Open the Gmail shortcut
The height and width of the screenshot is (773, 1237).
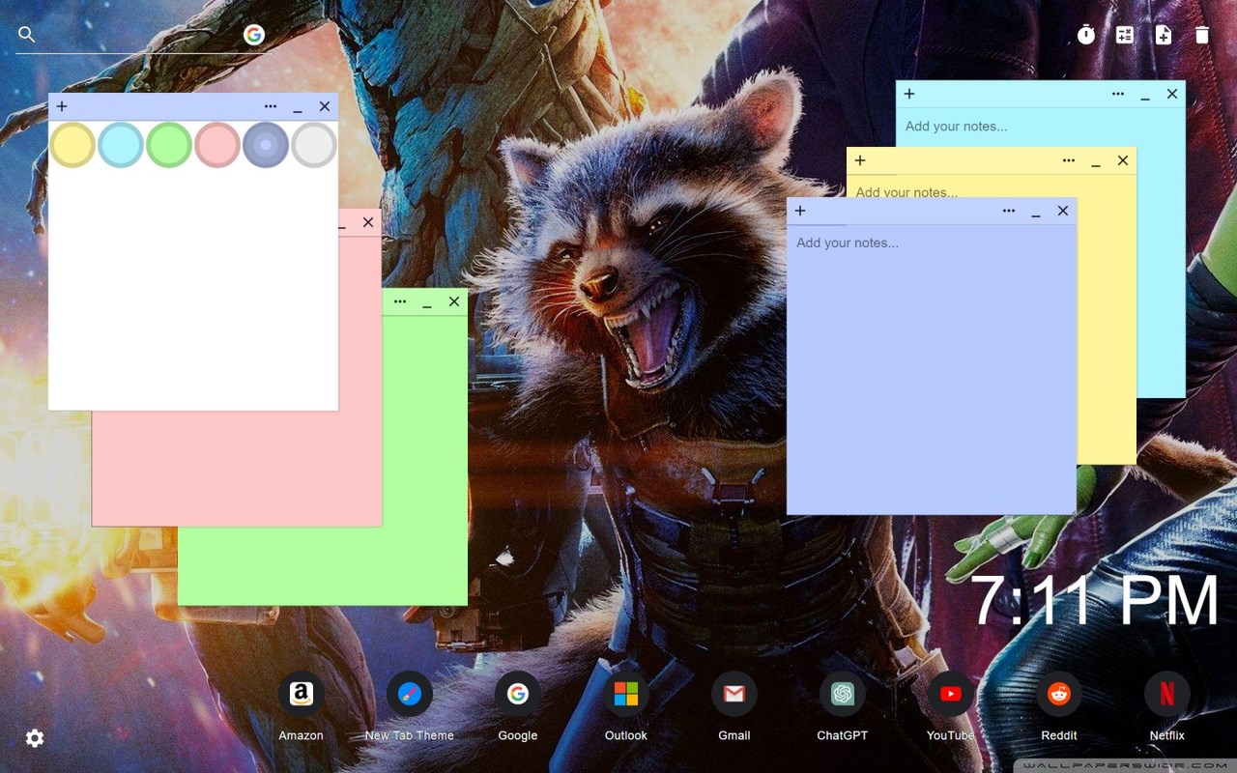[734, 694]
